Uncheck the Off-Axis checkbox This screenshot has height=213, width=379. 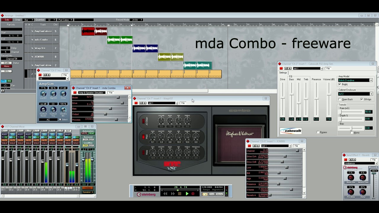362,99
